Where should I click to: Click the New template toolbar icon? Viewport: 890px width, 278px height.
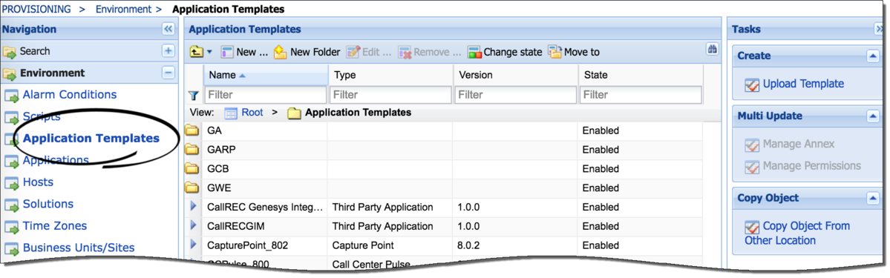(x=227, y=52)
